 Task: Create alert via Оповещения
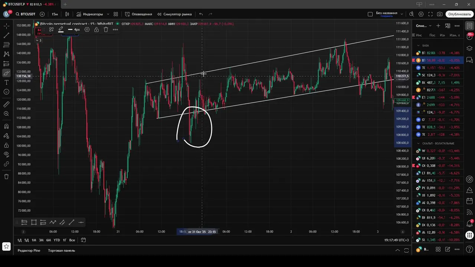tap(138, 14)
